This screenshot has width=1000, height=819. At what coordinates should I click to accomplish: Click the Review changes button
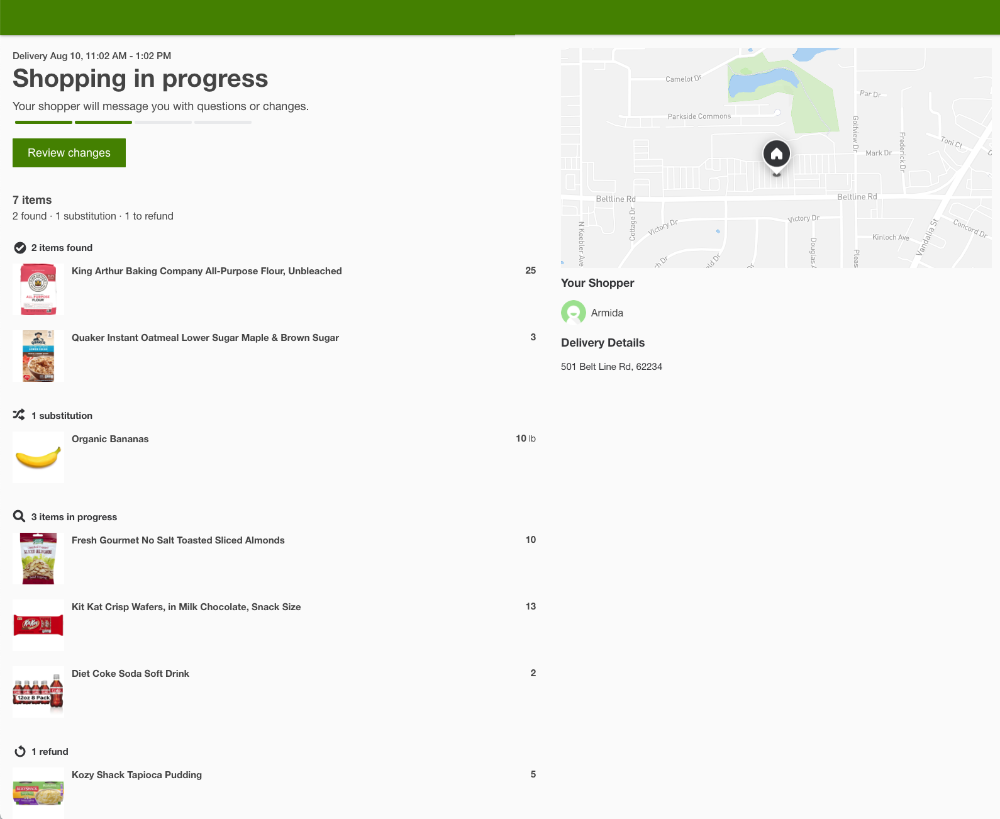(69, 153)
